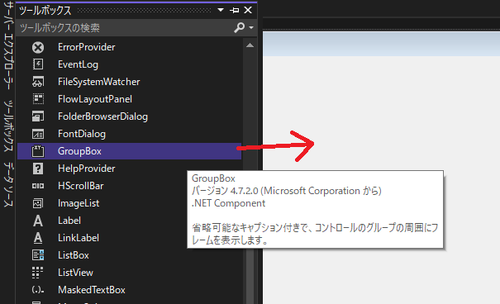Viewport: 500px width, 304px height.
Task: Click the ImageList icon
Action: click(38, 203)
